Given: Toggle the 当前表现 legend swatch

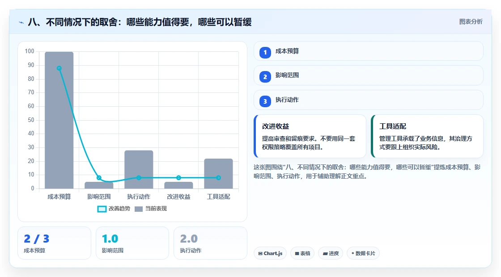Looking at the screenshot, I should [138, 209].
